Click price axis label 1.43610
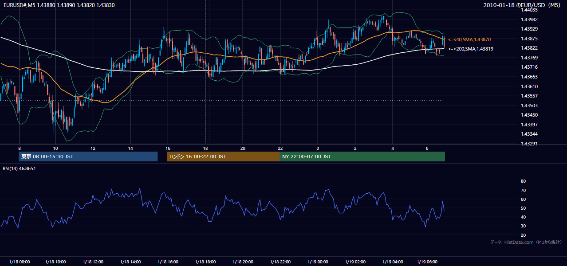Image resolution: width=567 pixels, height=266 pixels. tap(529, 86)
